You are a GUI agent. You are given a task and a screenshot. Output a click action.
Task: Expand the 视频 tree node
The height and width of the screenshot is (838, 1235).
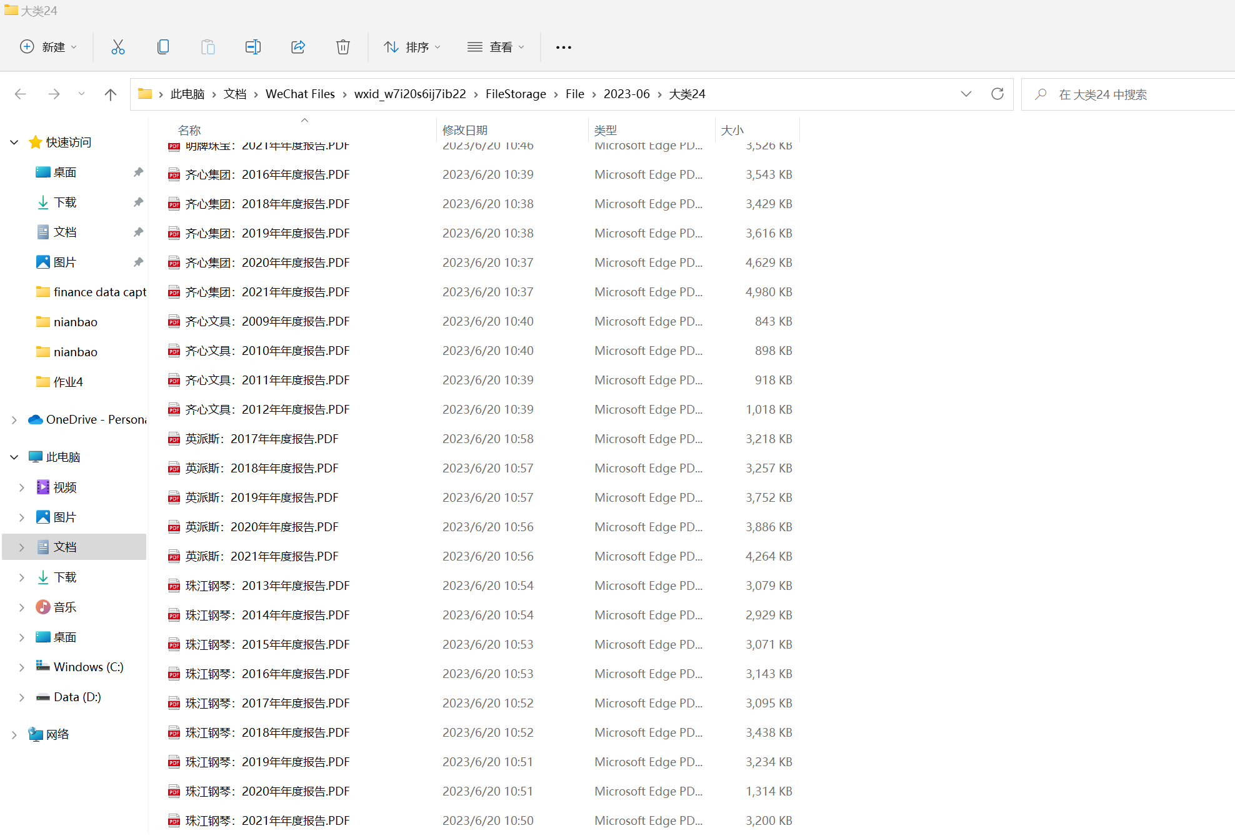pyautogui.click(x=21, y=487)
